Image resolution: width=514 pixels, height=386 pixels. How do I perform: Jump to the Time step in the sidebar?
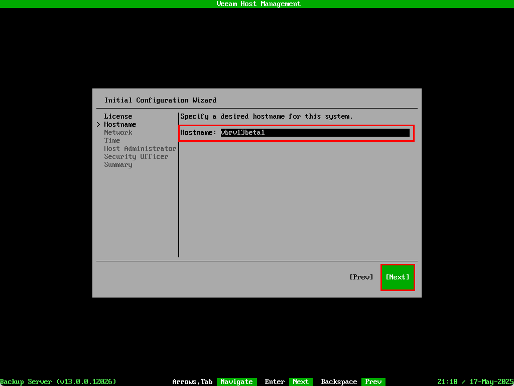coord(112,140)
